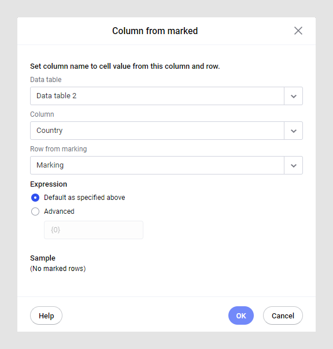This screenshot has width=333, height=349.
Task: Click the Sample heading text
Action: 43,258
